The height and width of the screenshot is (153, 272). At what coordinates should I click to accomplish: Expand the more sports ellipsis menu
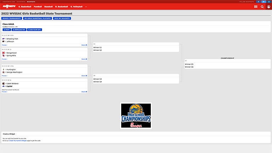[86, 7]
